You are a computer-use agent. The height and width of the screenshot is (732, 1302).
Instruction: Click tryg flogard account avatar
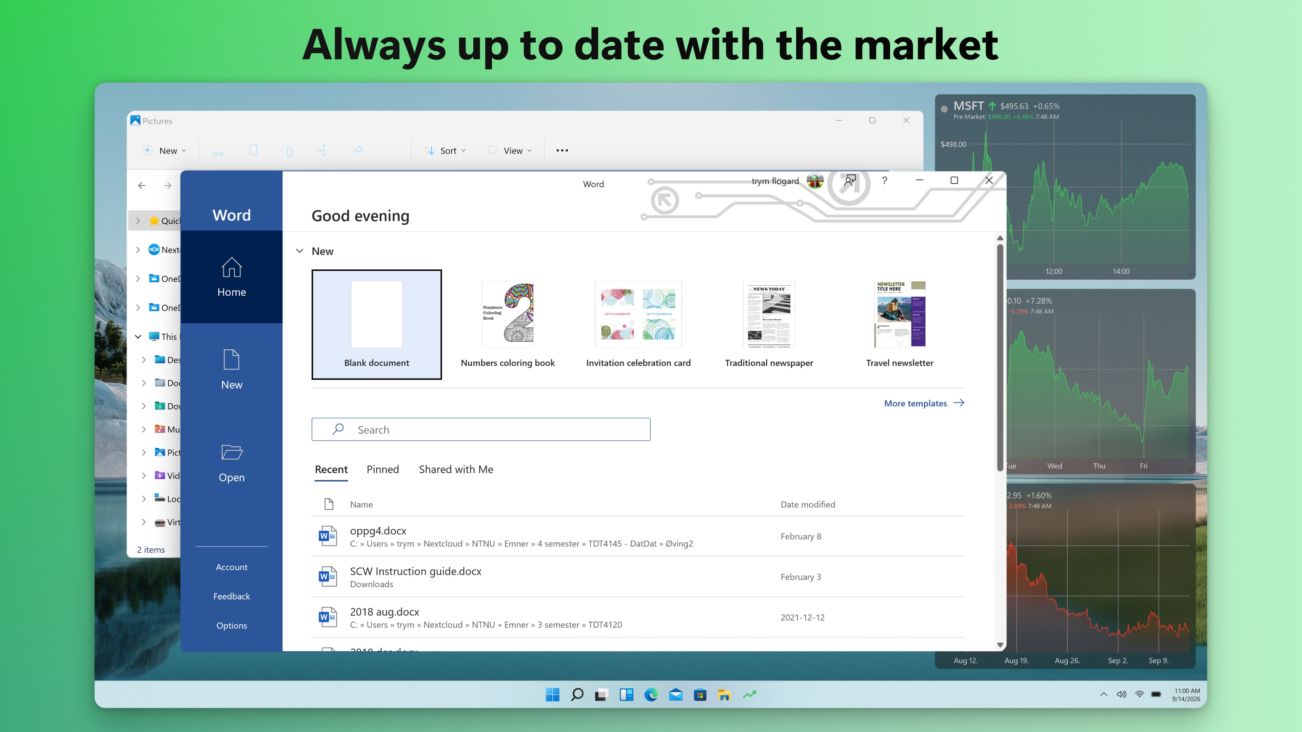coord(815,181)
